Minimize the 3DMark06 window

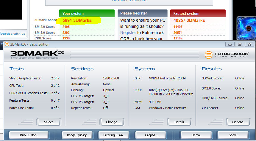230,44
